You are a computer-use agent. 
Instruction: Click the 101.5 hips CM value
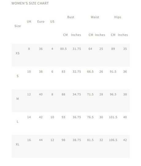pos(113,117)
